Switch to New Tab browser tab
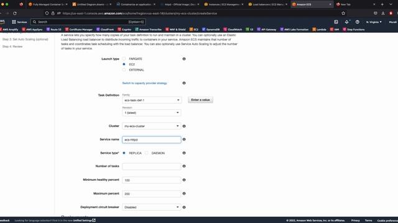Viewport: 398px width, 223px height. click(x=356, y=4)
